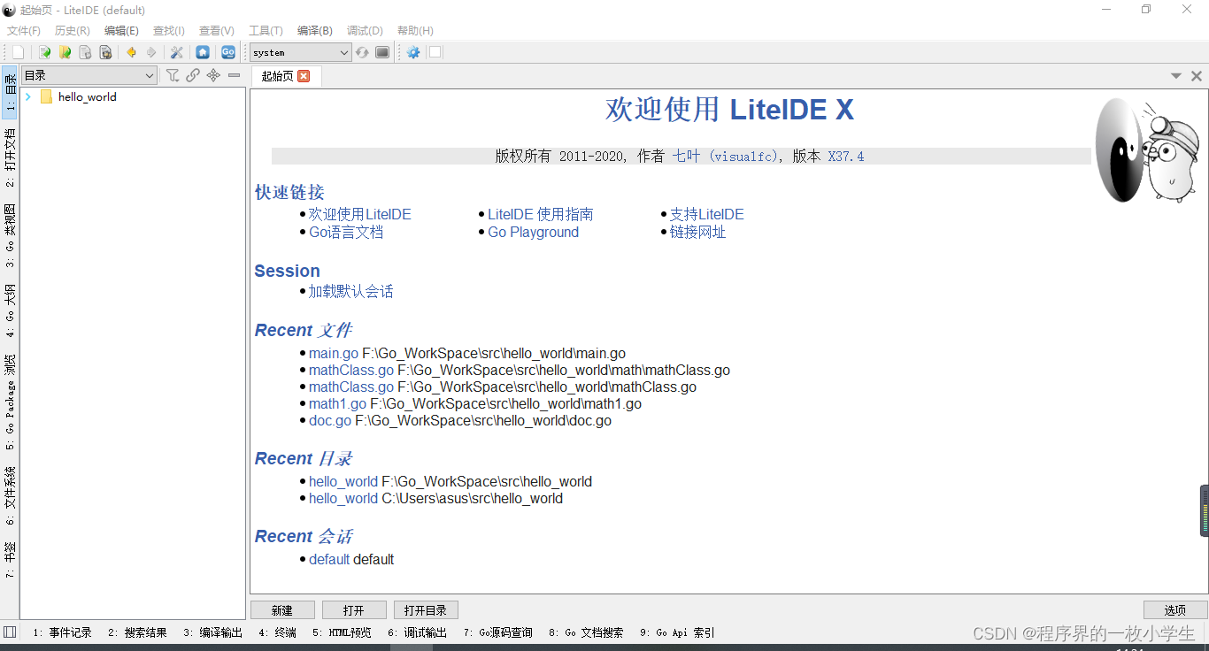Viewport: 1209px width, 651px height.
Task: Click the Open file icon with green arrow
Action: [44, 52]
